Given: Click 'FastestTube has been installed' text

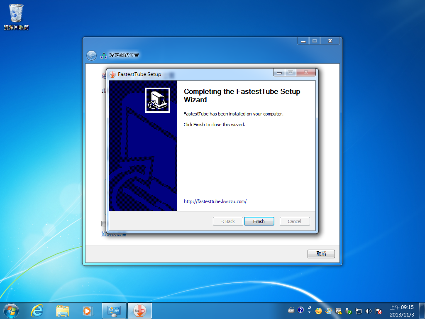Looking at the screenshot, I should point(233,114).
